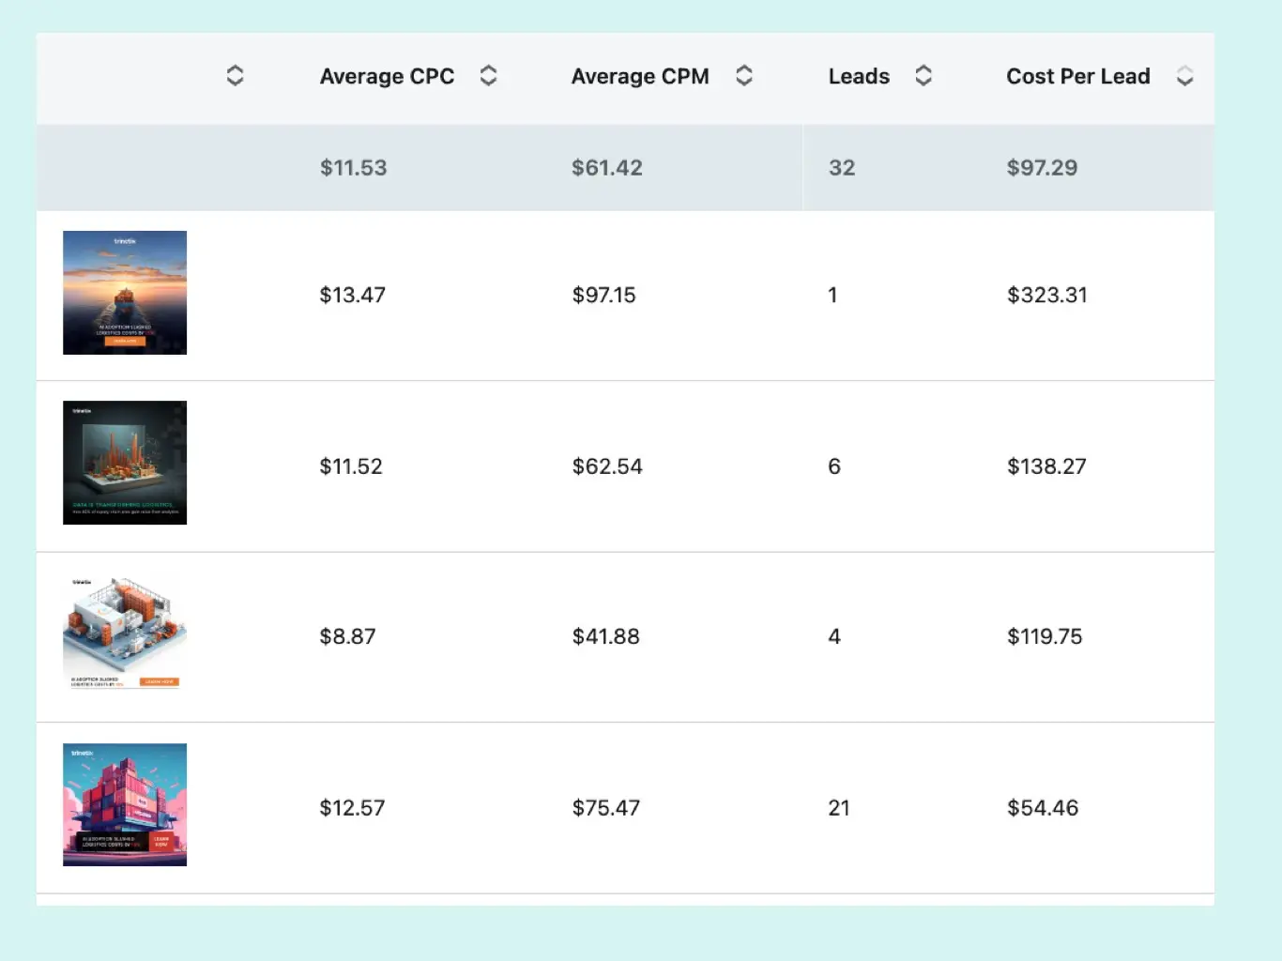Click the summary total of 32 leads
The width and height of the screenshot is (1282, 961).
842,168
